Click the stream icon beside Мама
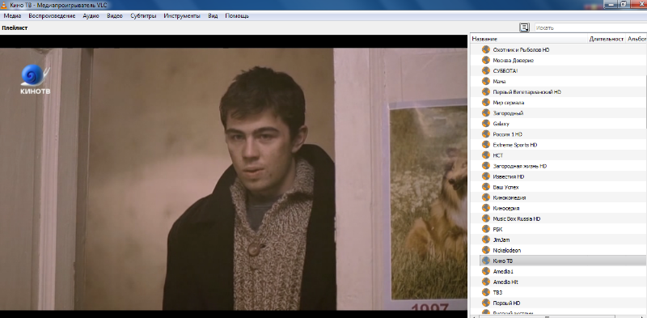The image size is (647, 318). click(486, 82)
